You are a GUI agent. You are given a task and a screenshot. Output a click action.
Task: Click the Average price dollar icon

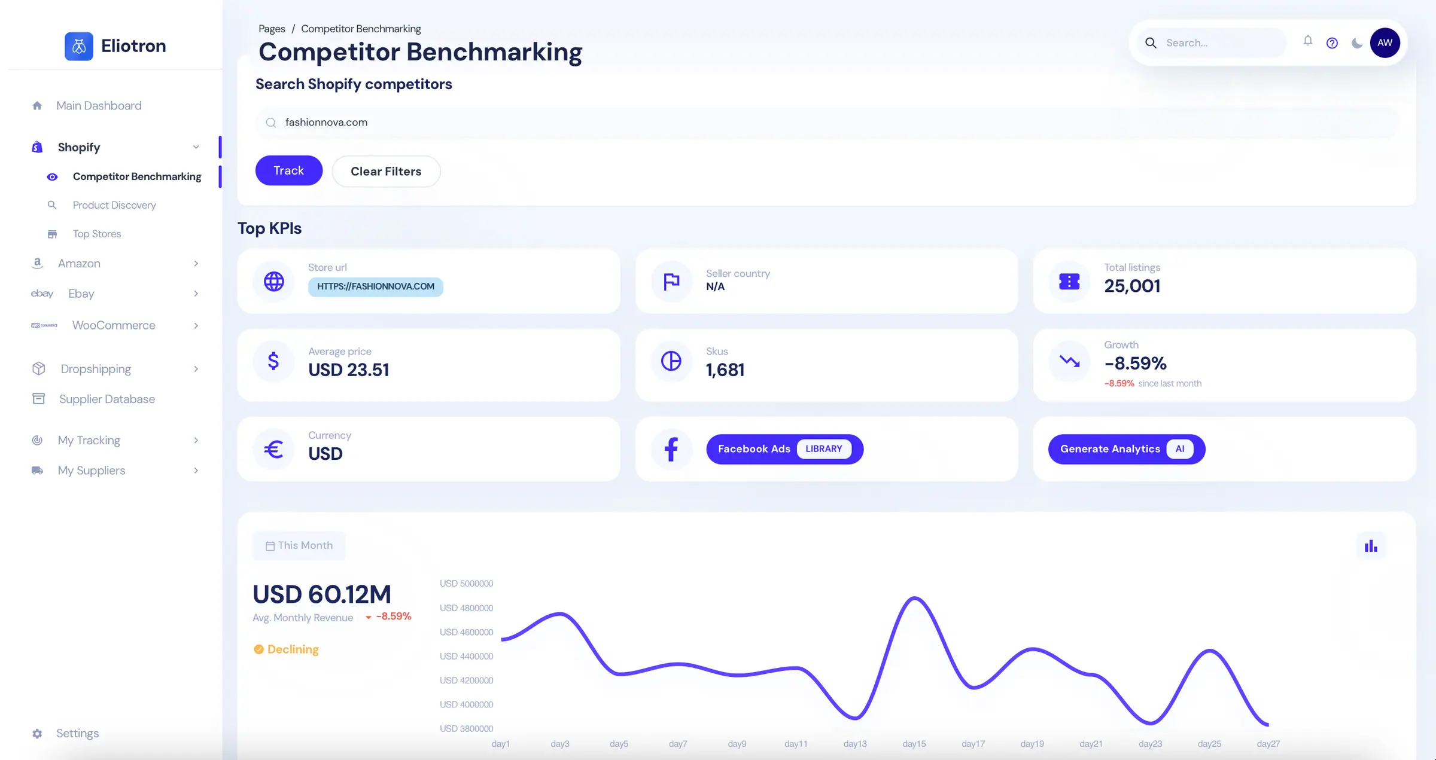pos(273,361)
